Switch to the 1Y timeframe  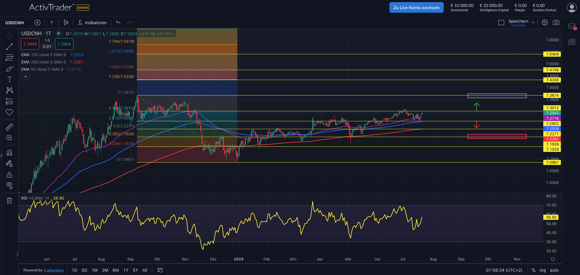tap(126, 270)
